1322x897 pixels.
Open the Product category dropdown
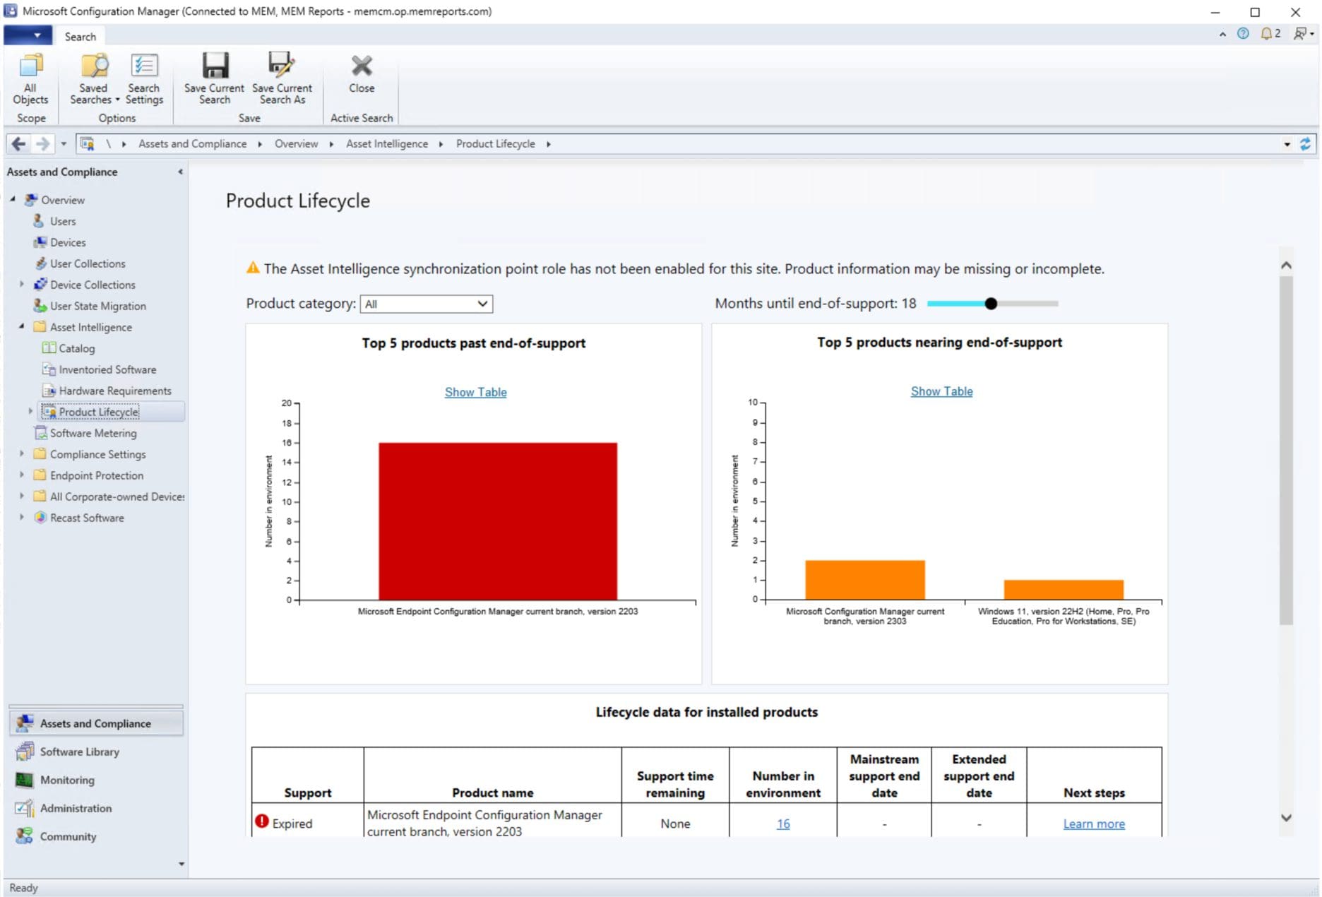coord(427,304)
